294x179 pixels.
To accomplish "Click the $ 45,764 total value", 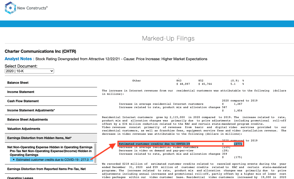I will click(205, 84).
